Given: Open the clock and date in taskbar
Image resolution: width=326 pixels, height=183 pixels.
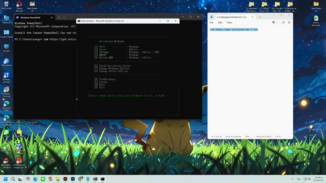Looking at the screenshot, I should click(x=319, y=179).
